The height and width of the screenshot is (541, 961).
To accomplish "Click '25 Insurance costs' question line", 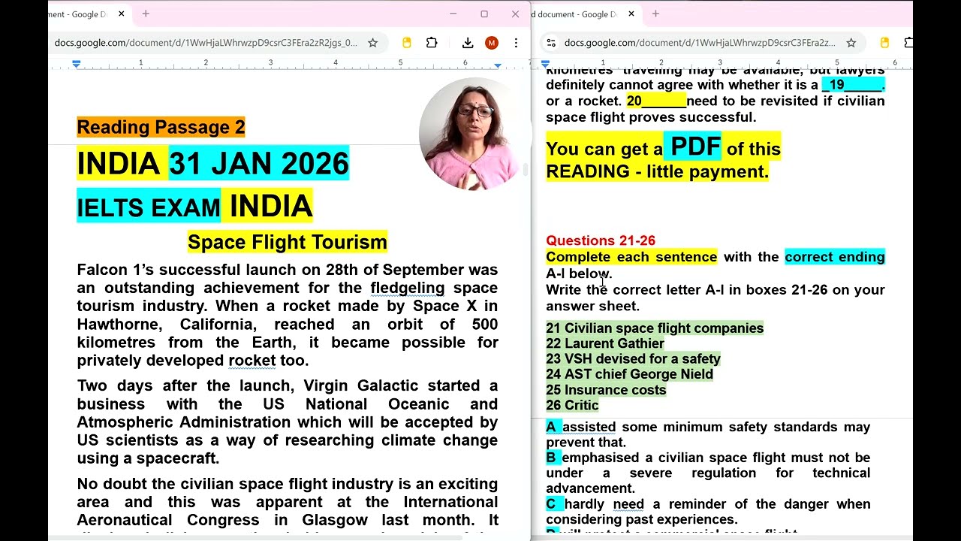I will pos(606,390).
